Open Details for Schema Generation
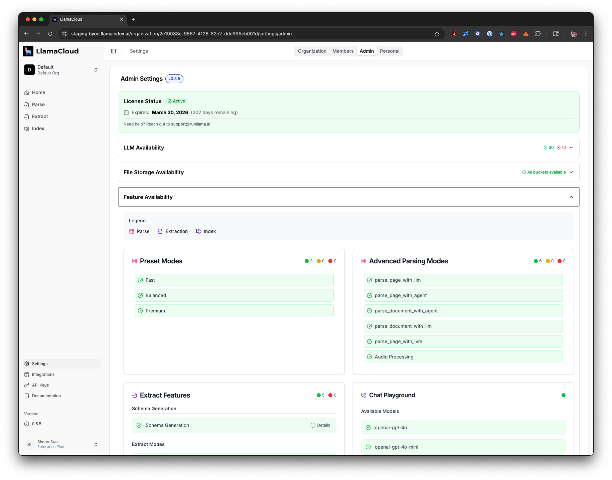612x480 pixels. (x=320, y=425)
